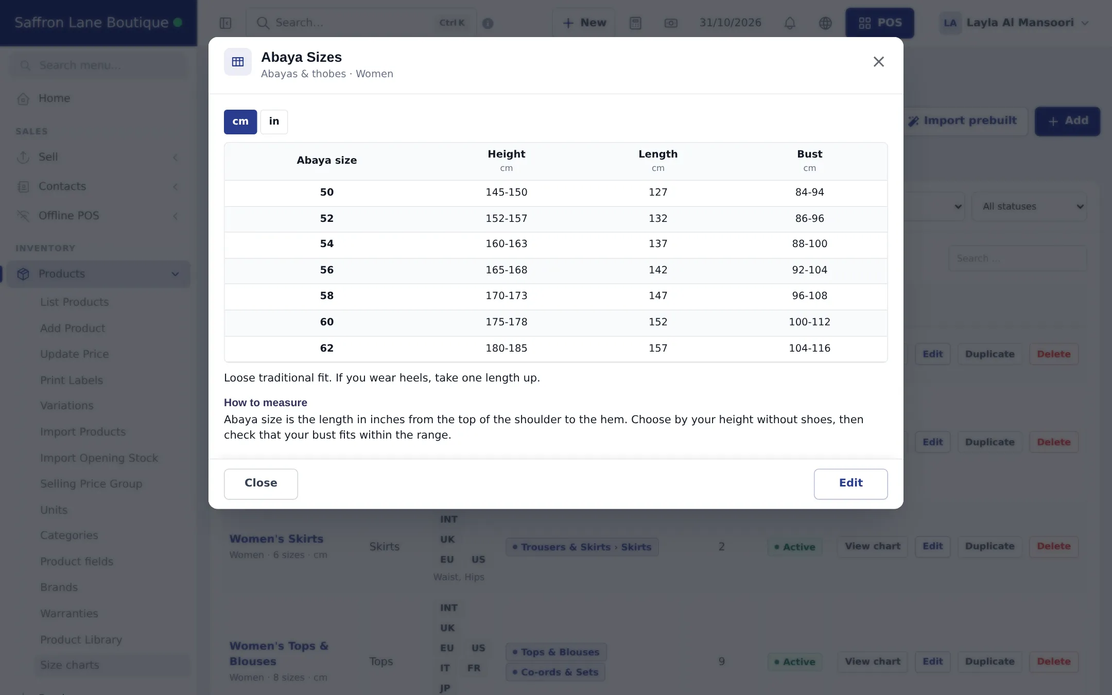Click the Sell icon in sidebar
This screenshot has width=1112, height=695.
tap(23, 158)
